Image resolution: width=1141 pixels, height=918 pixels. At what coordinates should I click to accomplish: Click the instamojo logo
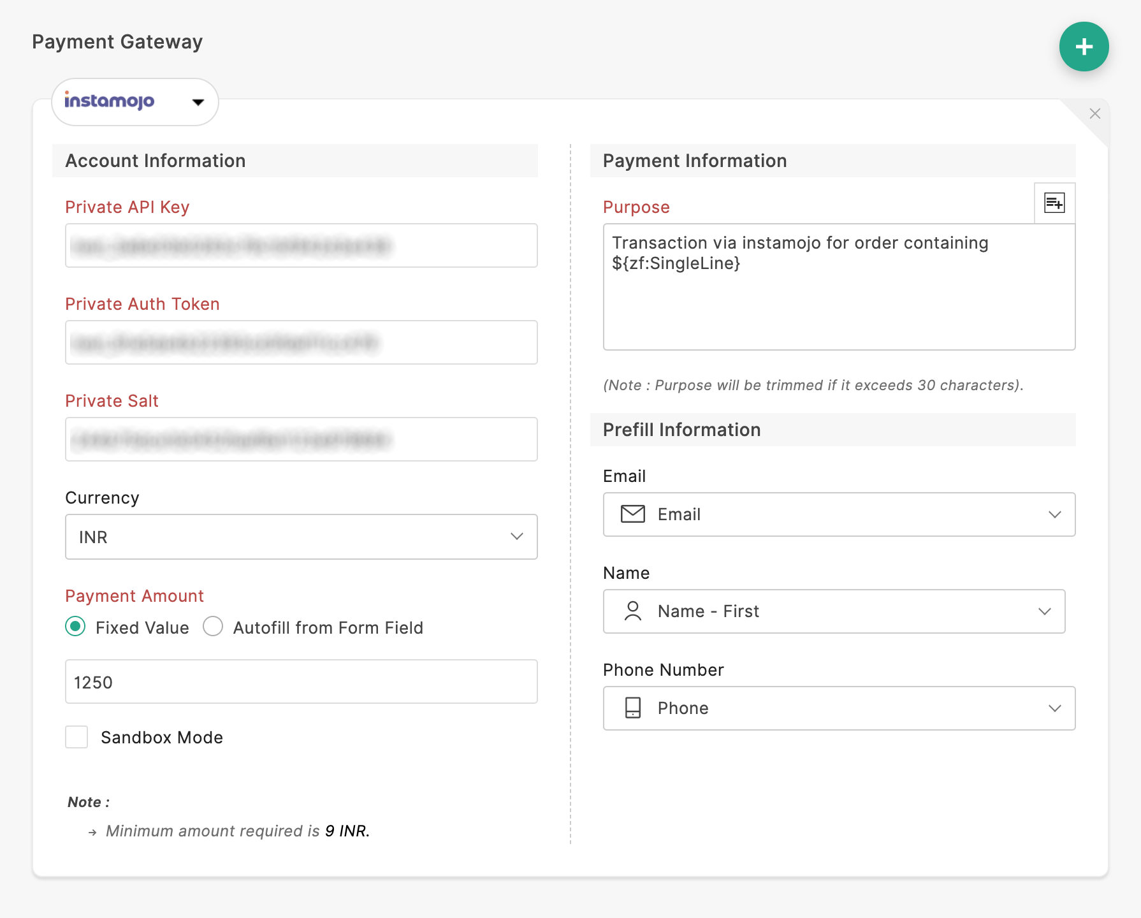(109, 101)
